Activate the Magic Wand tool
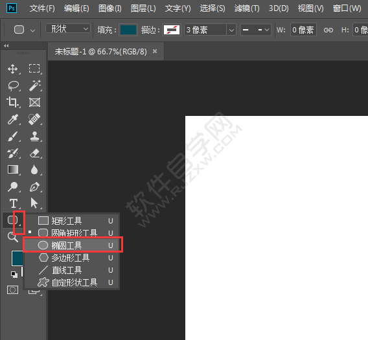The width and height of the screenshot is (368, 340). pyautogui.click(x=35, y=85)
